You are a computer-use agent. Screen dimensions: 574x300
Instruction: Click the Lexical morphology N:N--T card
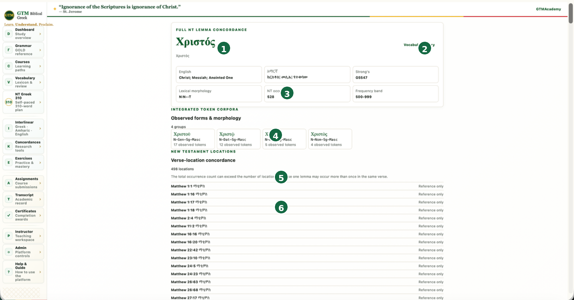[219, 94]
